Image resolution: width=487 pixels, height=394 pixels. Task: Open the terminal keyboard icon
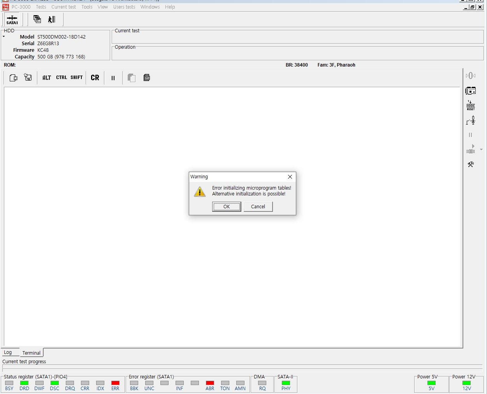point(147,77)
